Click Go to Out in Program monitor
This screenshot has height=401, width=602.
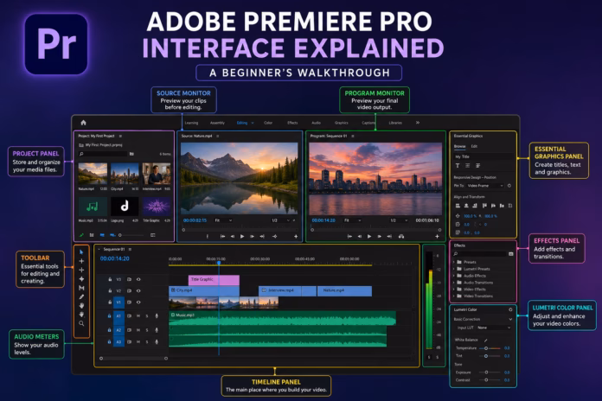point(389,237)
